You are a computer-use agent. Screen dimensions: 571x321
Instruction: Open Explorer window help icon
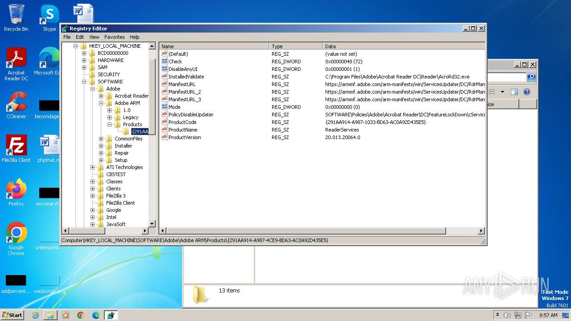pos(526,92)
